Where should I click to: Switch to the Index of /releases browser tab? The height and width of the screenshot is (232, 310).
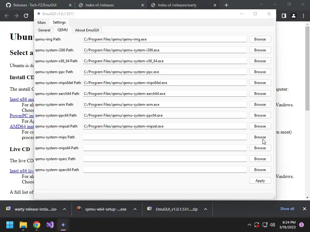[100, 5]
